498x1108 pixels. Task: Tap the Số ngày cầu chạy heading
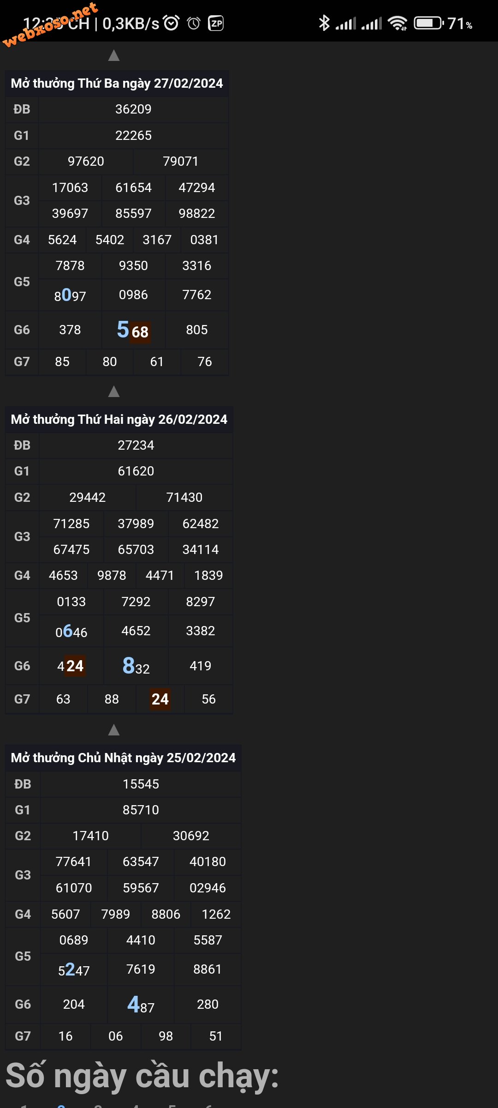tap(142, 1077)
